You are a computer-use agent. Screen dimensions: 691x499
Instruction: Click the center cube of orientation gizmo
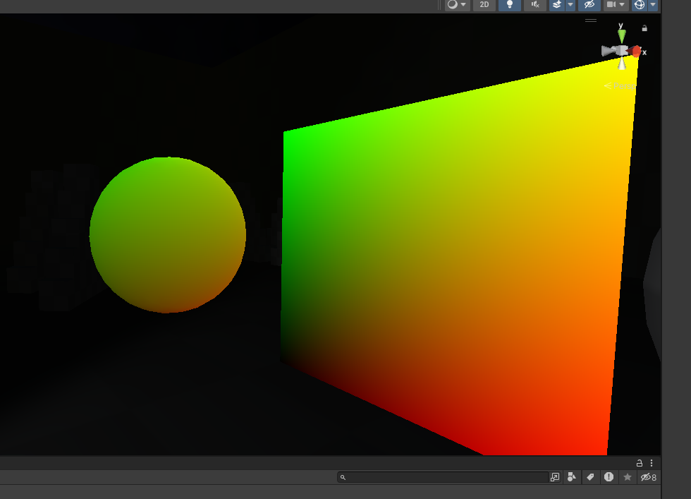[622, 51]
